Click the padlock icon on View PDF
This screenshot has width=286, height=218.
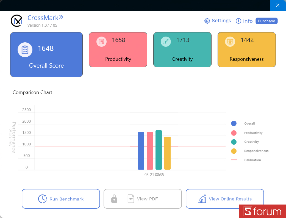pyautogui.click(x=114, y=199)
